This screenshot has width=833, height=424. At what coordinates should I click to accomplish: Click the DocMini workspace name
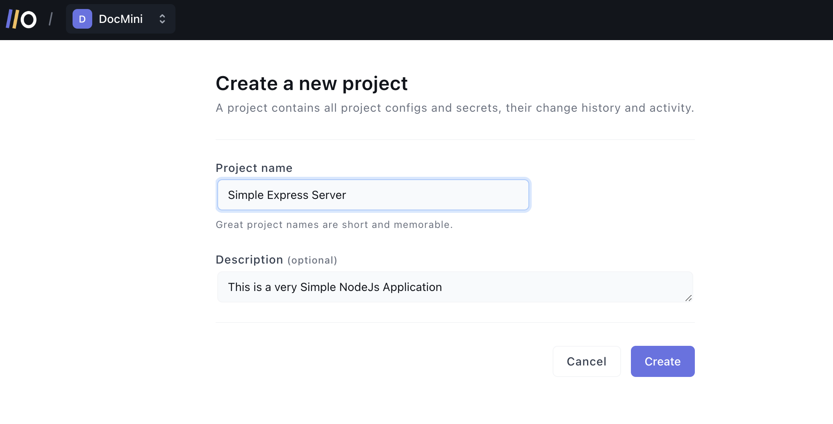(121, 19)
